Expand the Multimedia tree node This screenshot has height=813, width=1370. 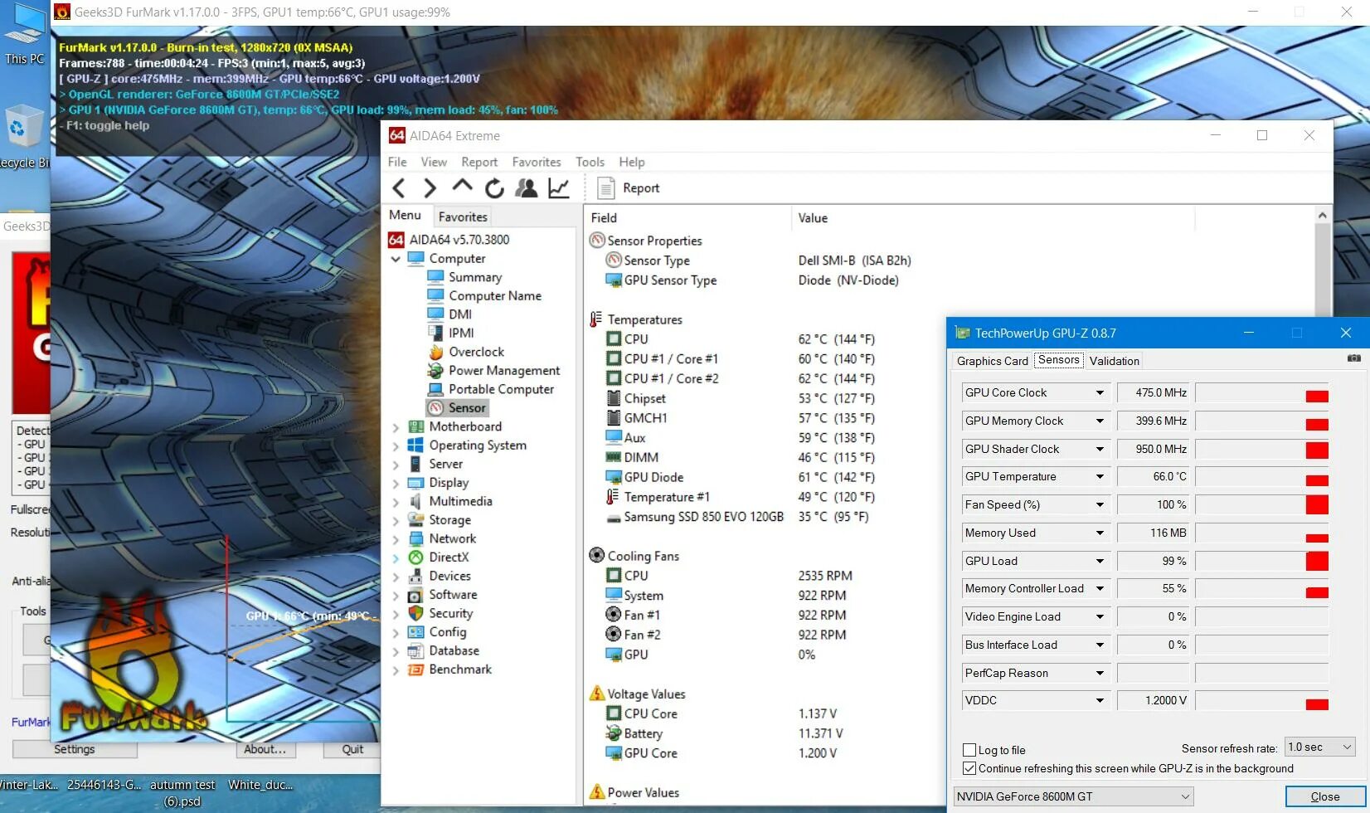pos(396,502)
